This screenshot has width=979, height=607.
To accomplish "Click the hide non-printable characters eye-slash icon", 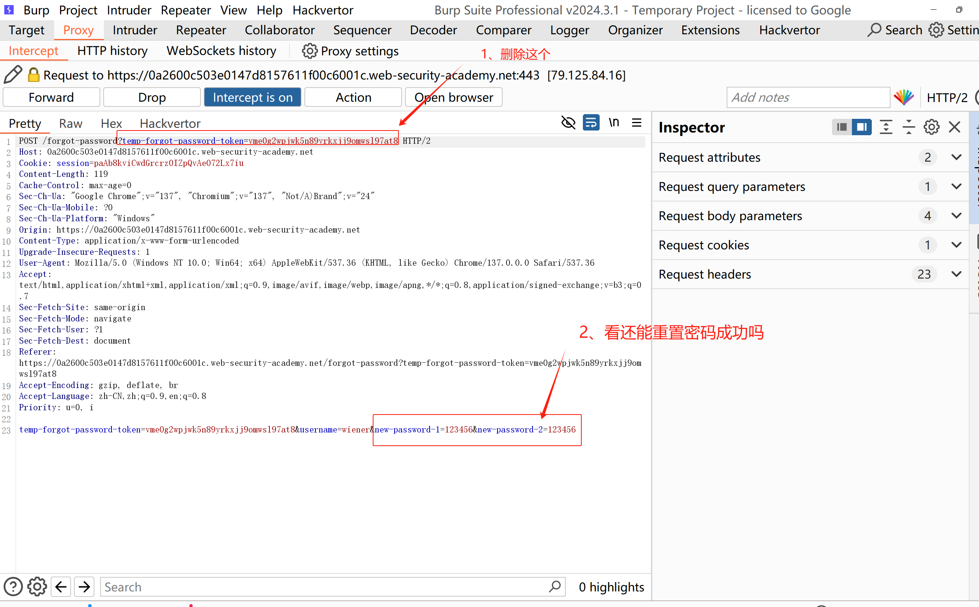I will 568,123.
